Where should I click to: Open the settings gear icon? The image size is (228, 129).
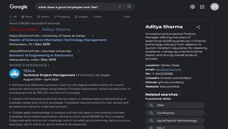192,7
